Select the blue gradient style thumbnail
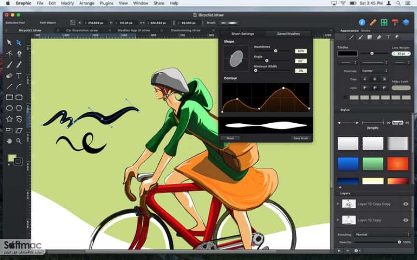This screenshot has width=417, height=260. [348, 164]
